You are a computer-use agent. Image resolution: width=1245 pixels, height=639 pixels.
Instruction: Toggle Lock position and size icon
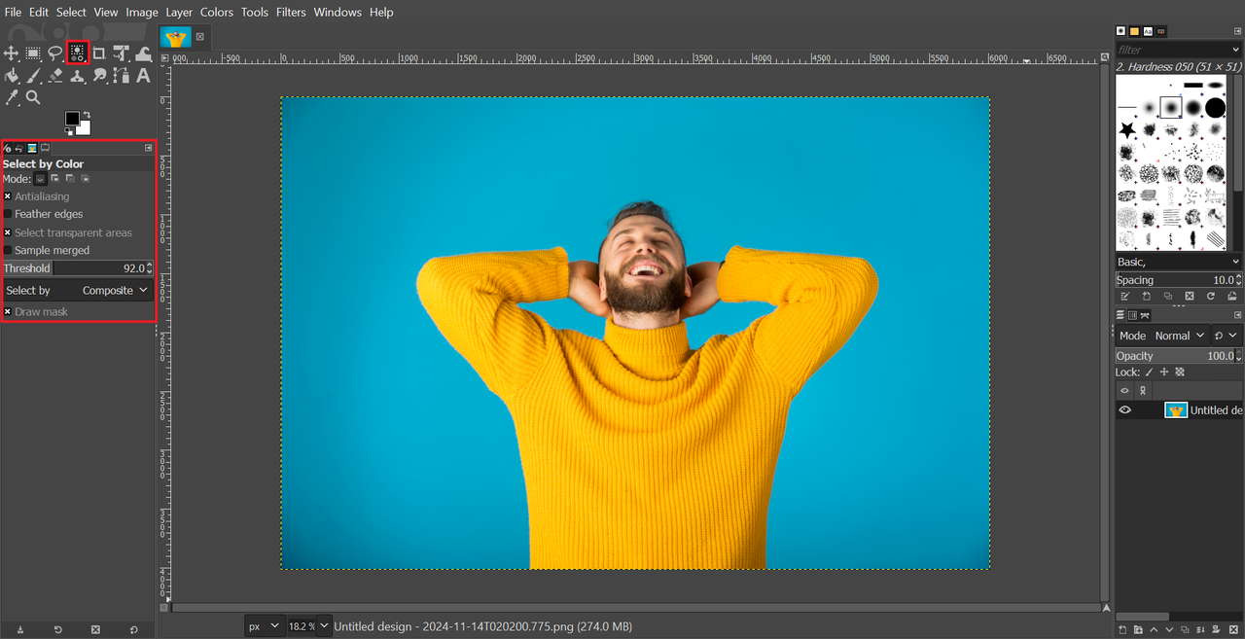pos(1164,372)
